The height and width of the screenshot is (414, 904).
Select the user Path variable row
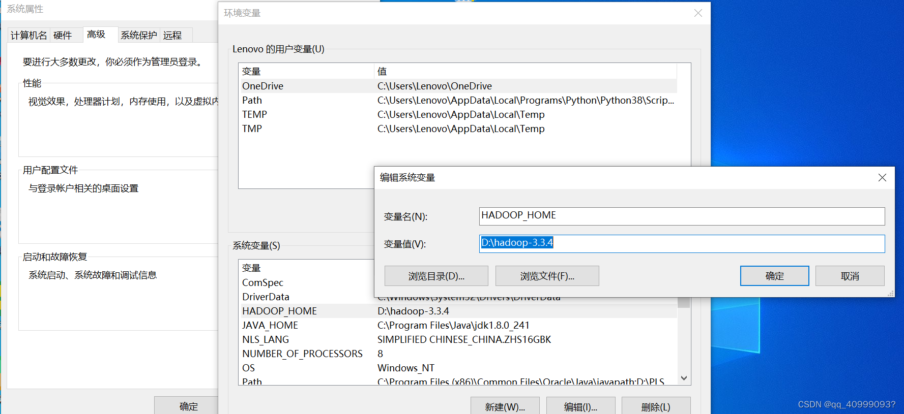click(x=458, y=100)
